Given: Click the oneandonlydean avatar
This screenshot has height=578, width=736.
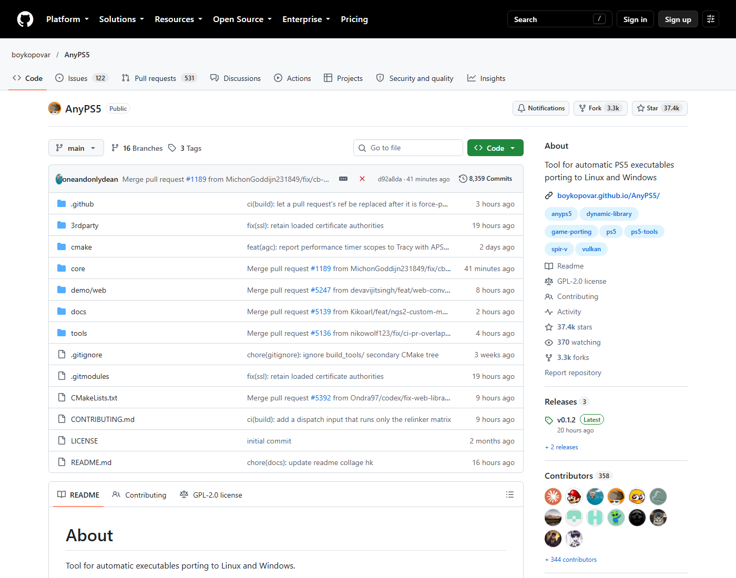Looking at the screenshot, I should point(59,179).
